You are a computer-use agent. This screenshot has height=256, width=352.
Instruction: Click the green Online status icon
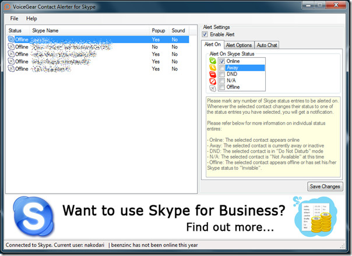tap(213, 61)
